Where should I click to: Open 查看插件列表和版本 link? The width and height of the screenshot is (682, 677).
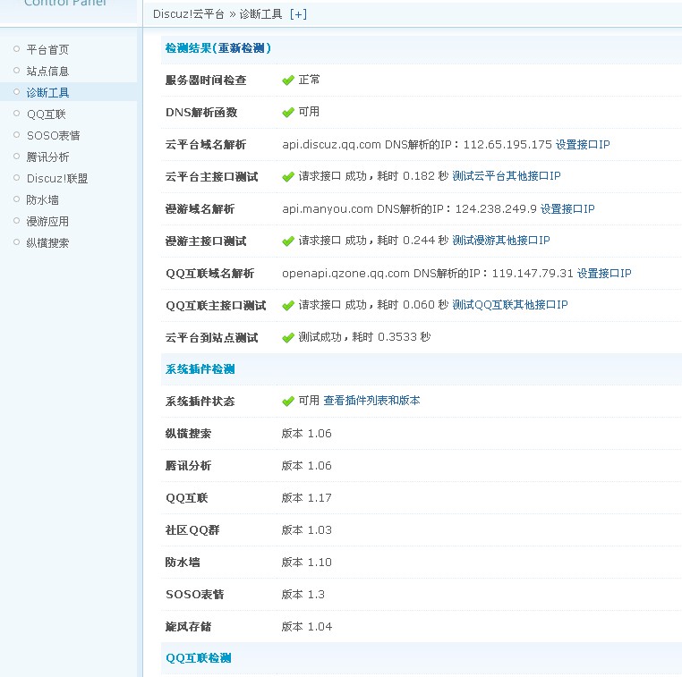[x=371, y=401]
